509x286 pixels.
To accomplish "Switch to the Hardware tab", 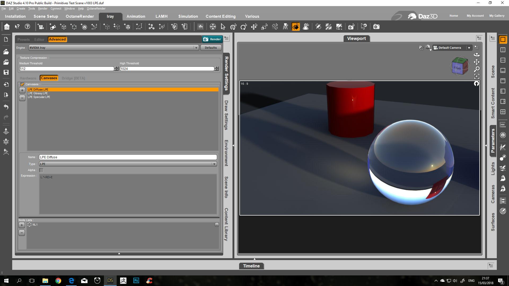I will [x=28, y=78].
